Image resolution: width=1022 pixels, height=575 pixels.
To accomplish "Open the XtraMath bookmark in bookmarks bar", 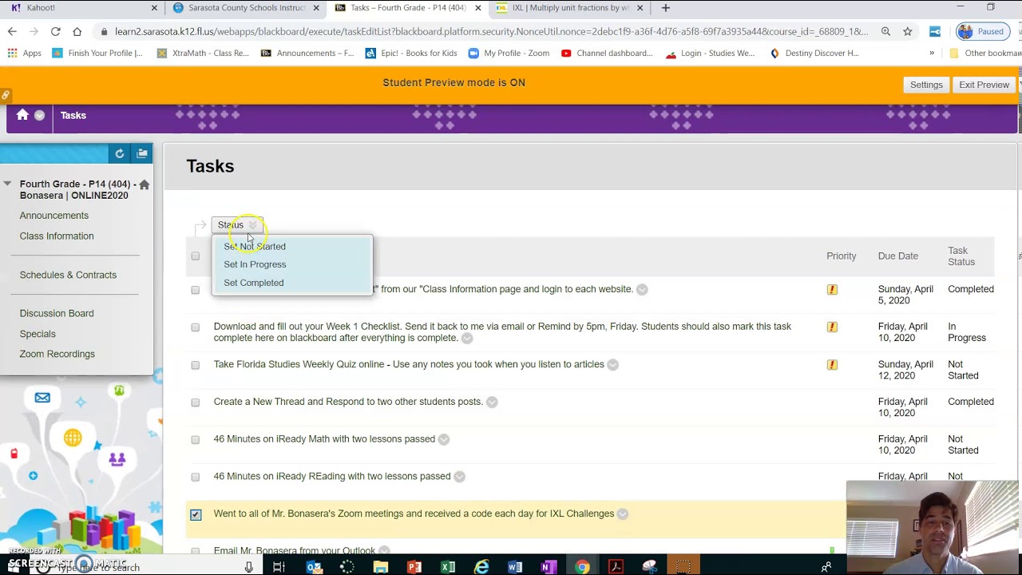I will [x=204, y=54].
